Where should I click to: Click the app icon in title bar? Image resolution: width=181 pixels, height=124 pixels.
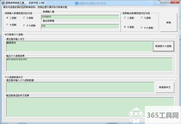[3, 2]
